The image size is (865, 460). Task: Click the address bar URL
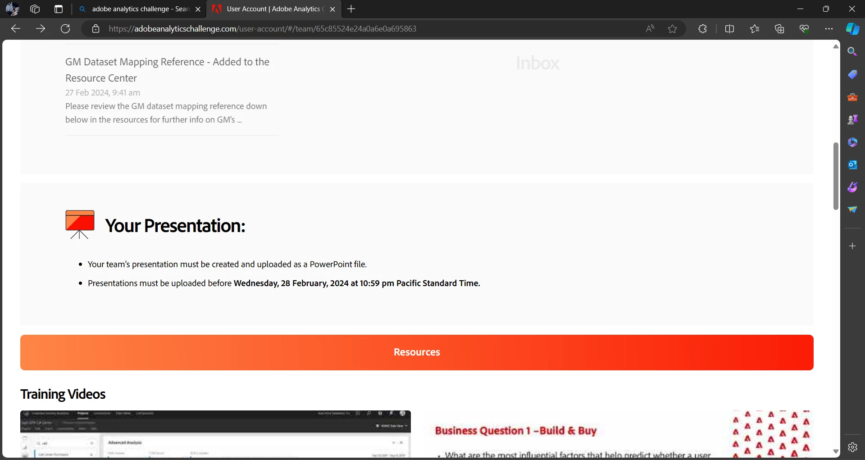[262, 29]
